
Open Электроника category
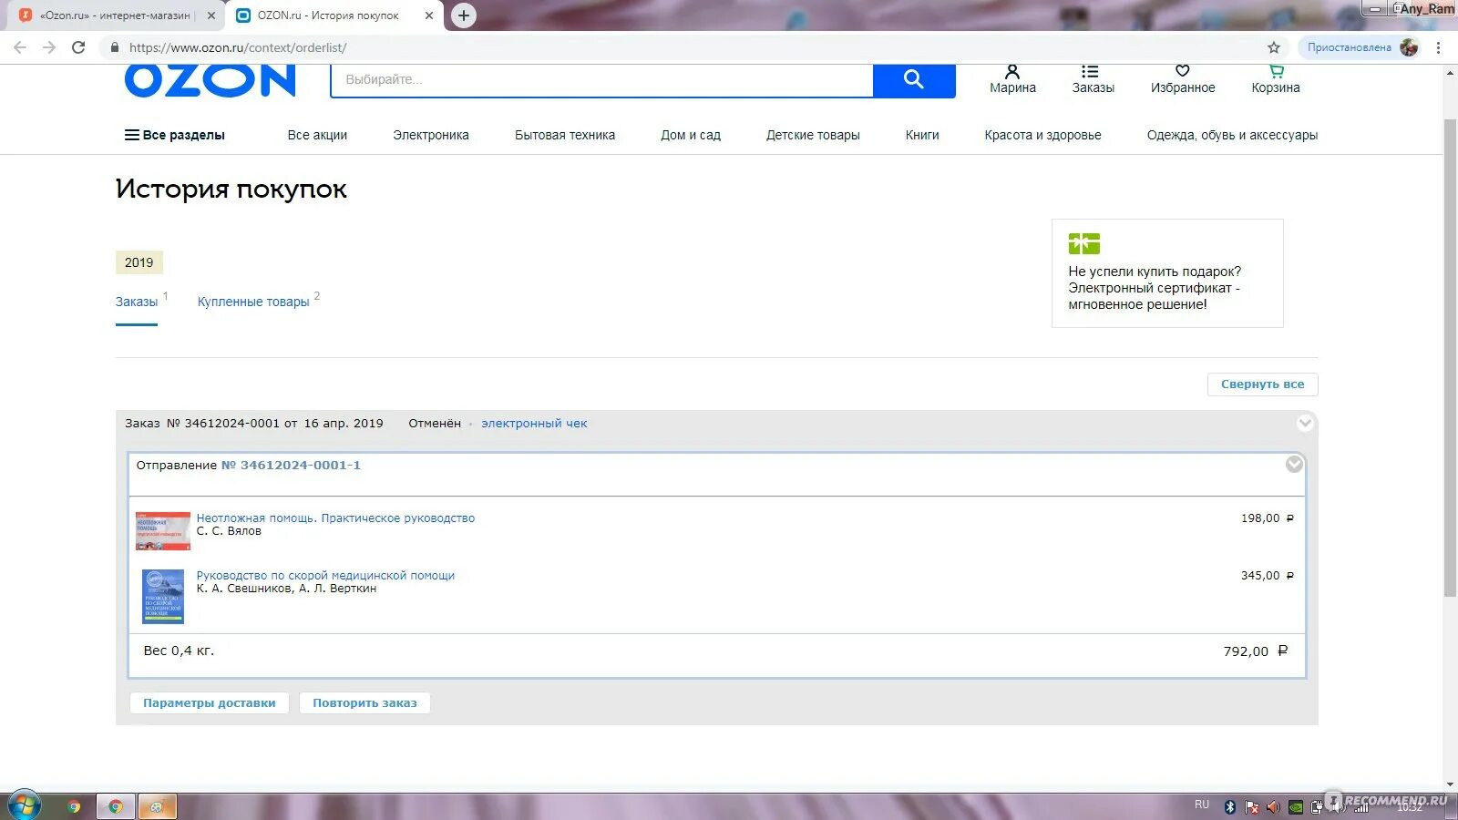tap(431, 135)
